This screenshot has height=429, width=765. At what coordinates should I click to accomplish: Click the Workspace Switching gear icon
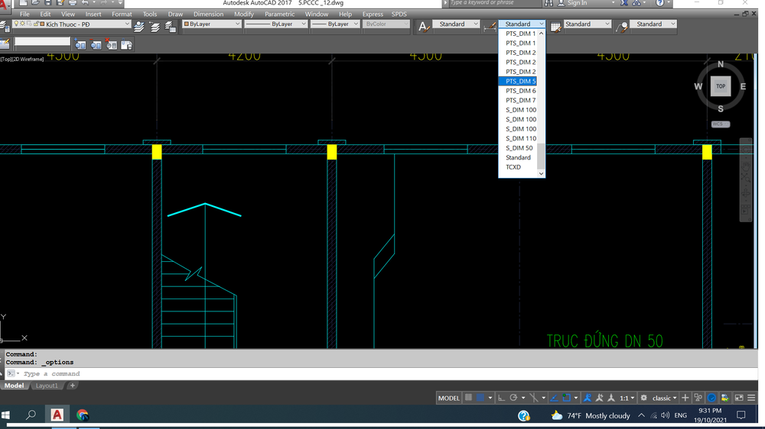pyautogui.click(x=643, y=398)
